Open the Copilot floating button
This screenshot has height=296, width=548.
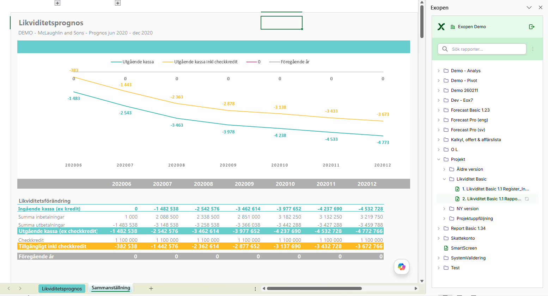click(402, 267)
